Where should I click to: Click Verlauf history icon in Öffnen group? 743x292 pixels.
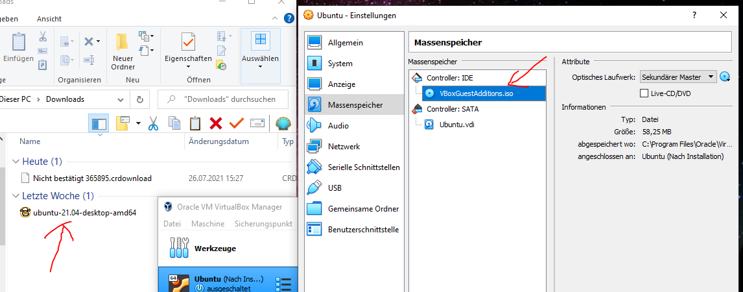pos(221,64)
